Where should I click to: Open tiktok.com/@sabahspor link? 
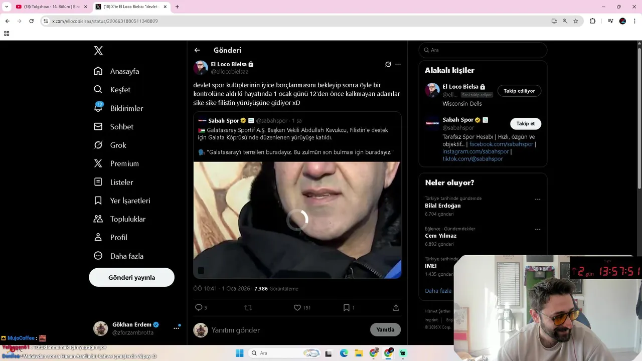(x=472, y=159)
